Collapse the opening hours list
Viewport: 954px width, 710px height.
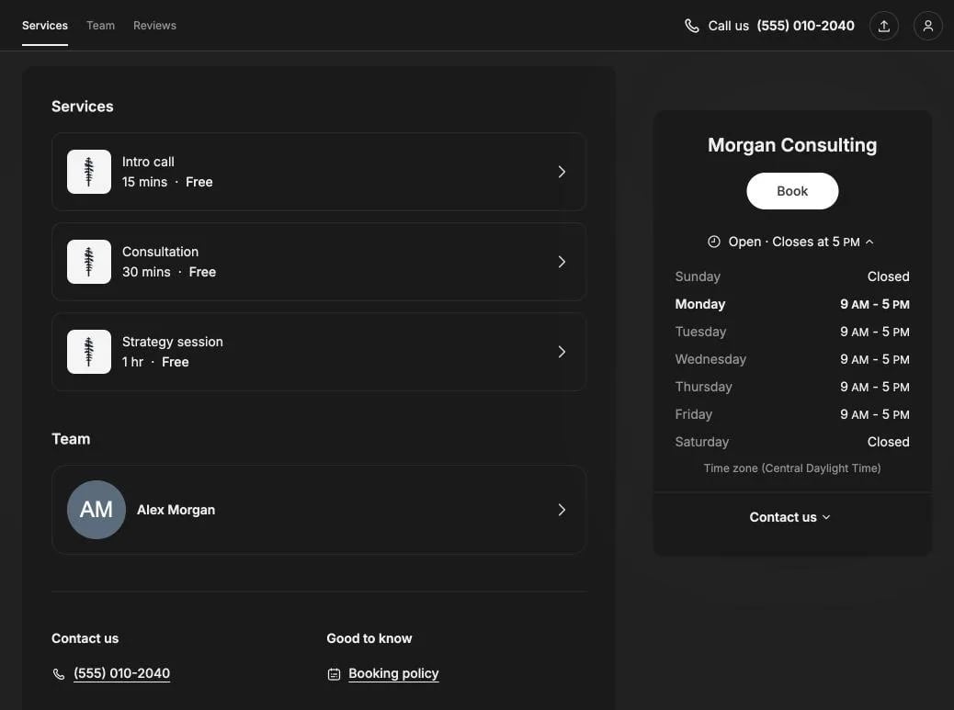(x=870, y=242)
